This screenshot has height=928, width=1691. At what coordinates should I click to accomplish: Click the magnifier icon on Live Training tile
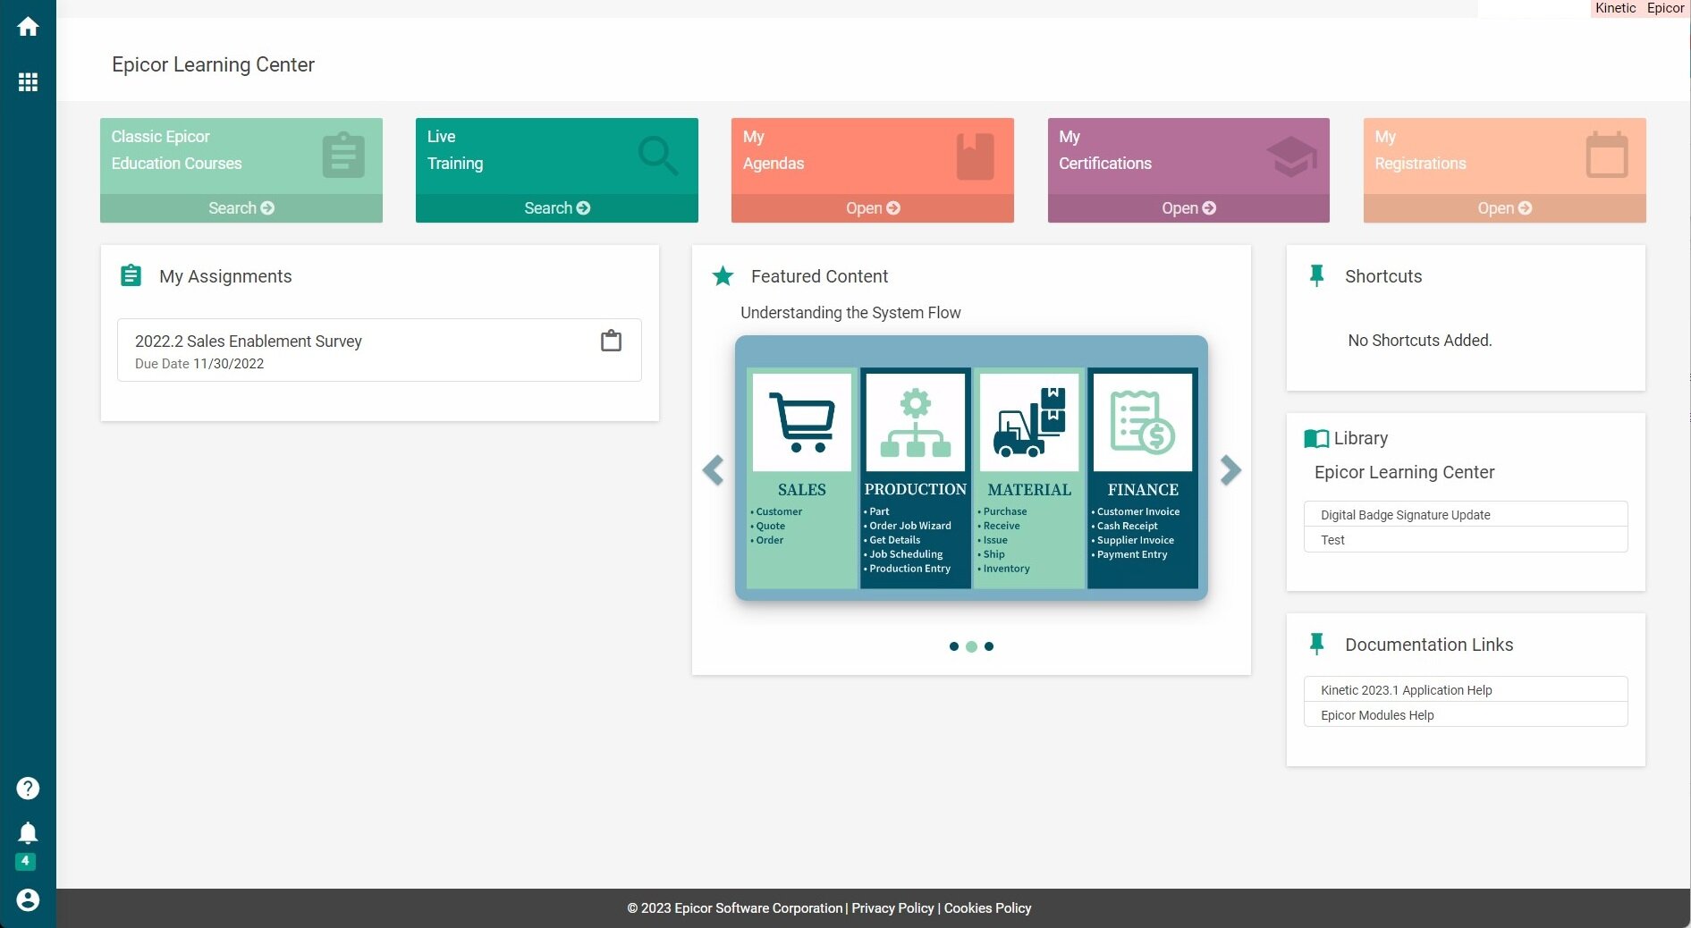pos(657,155)
